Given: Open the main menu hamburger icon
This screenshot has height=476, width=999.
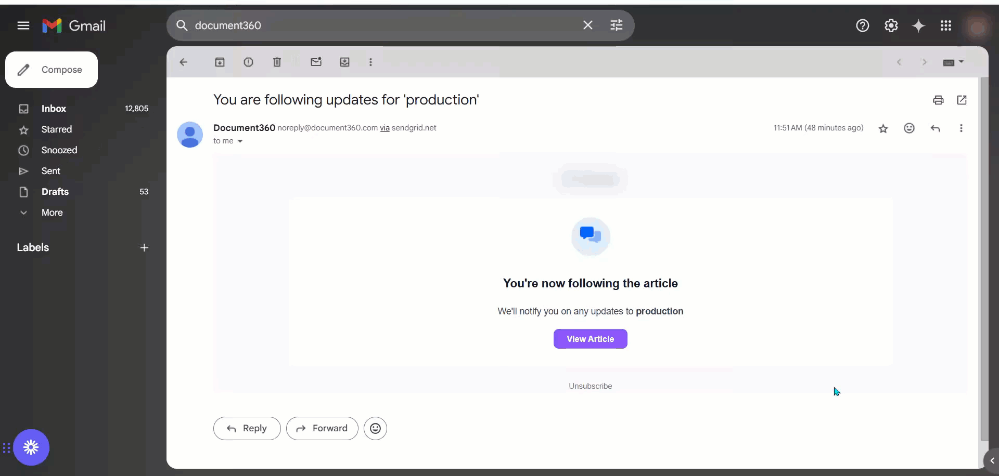Looking at the screenshot, I should (23, 25).
